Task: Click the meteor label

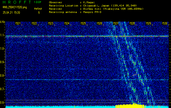Action: [38, 9]
